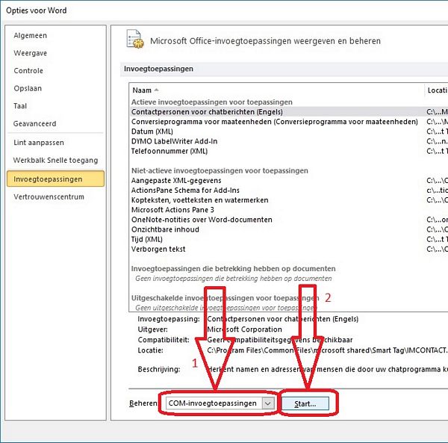
Task: Select Kopteksten, voetteksten en watermerken row
Action: [x=288, y=200]
